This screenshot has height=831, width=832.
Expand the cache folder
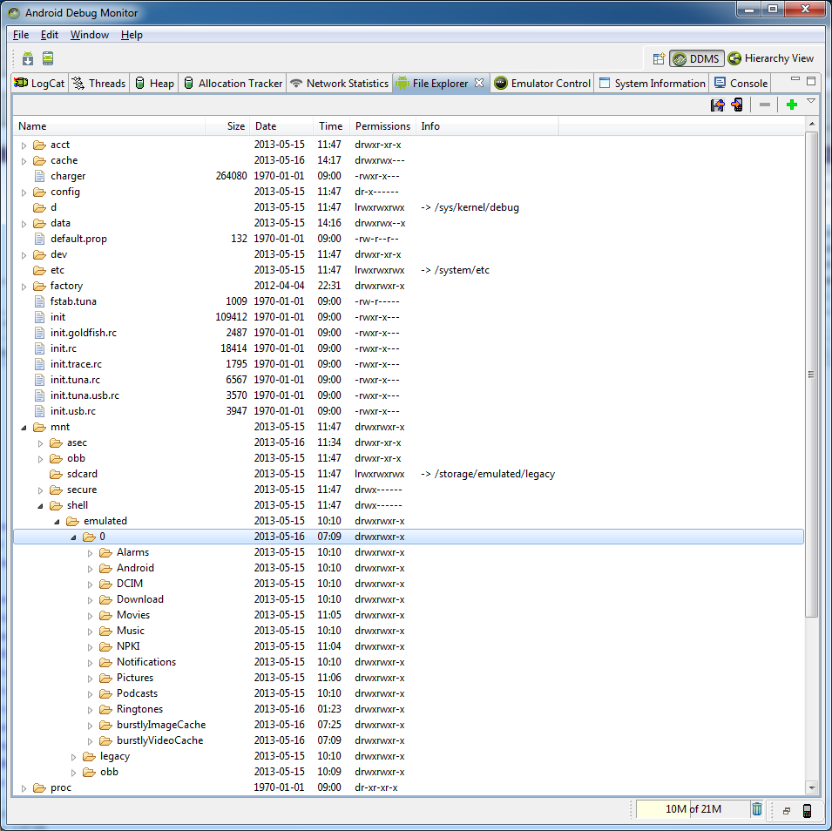[24, 161]
